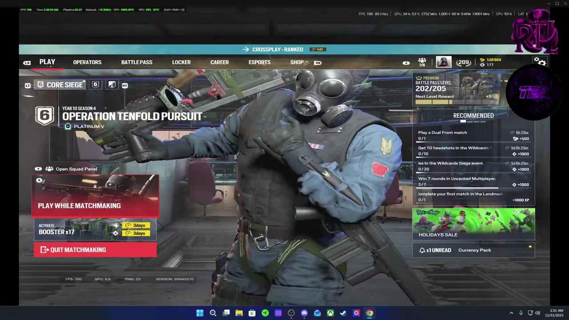Image resolution: width=569 pixels, height=320 pixels.
Task: Click the RB bumper icon beside Shop
Action: [317, 63]
